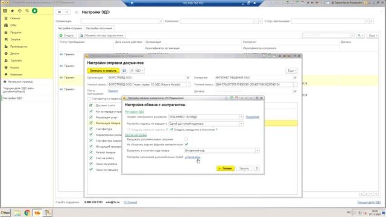386x217 pixels.
Task: Expand Выгружать в качестве кода товара dropdown
Action: tap(258, 151)
